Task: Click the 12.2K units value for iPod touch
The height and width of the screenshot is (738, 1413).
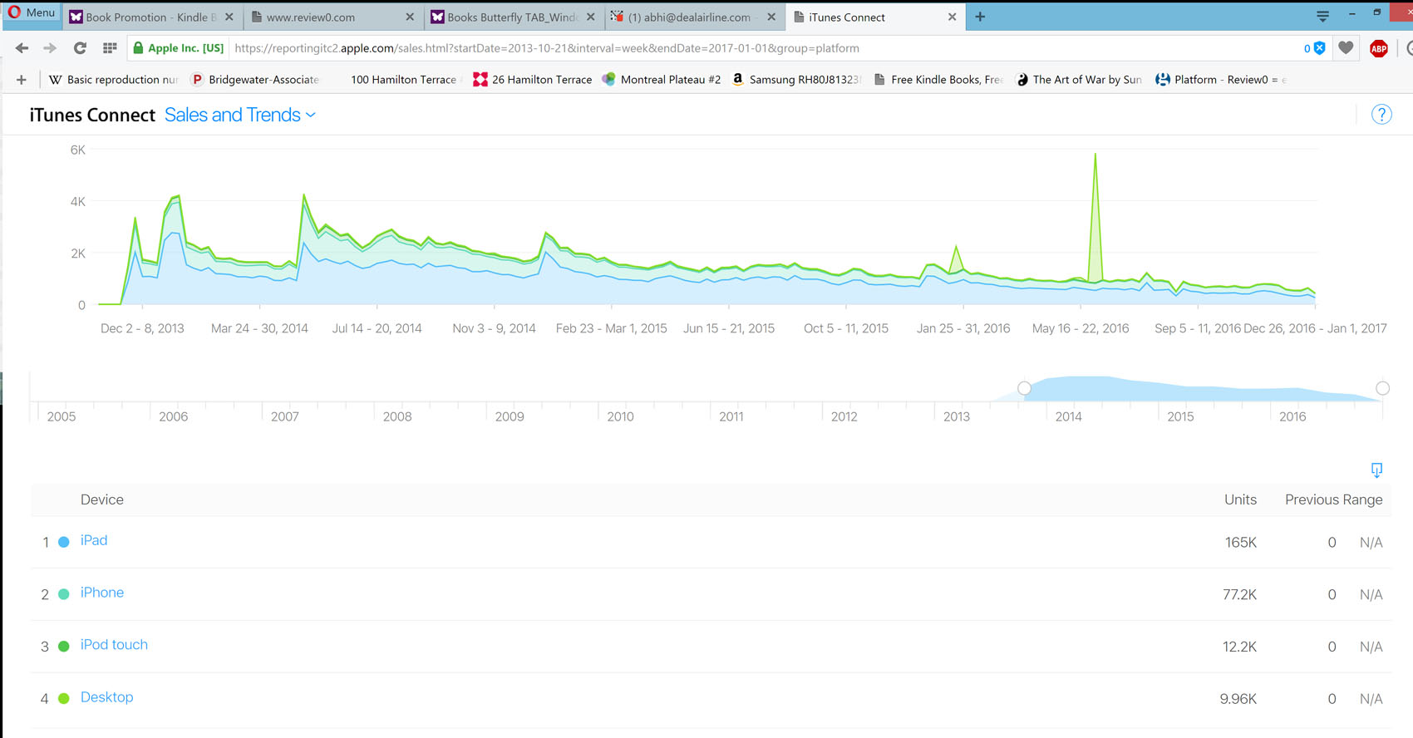Action: point(1239,647)
